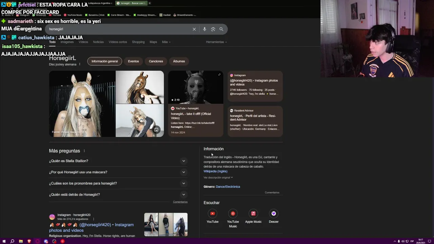
Task: Open taskbar search magnifier
Action: click(12, 241)
